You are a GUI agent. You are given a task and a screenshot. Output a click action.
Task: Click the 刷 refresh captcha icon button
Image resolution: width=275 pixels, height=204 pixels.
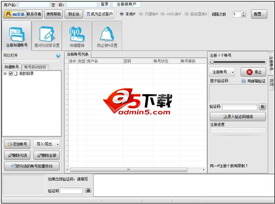click(263, 107)
